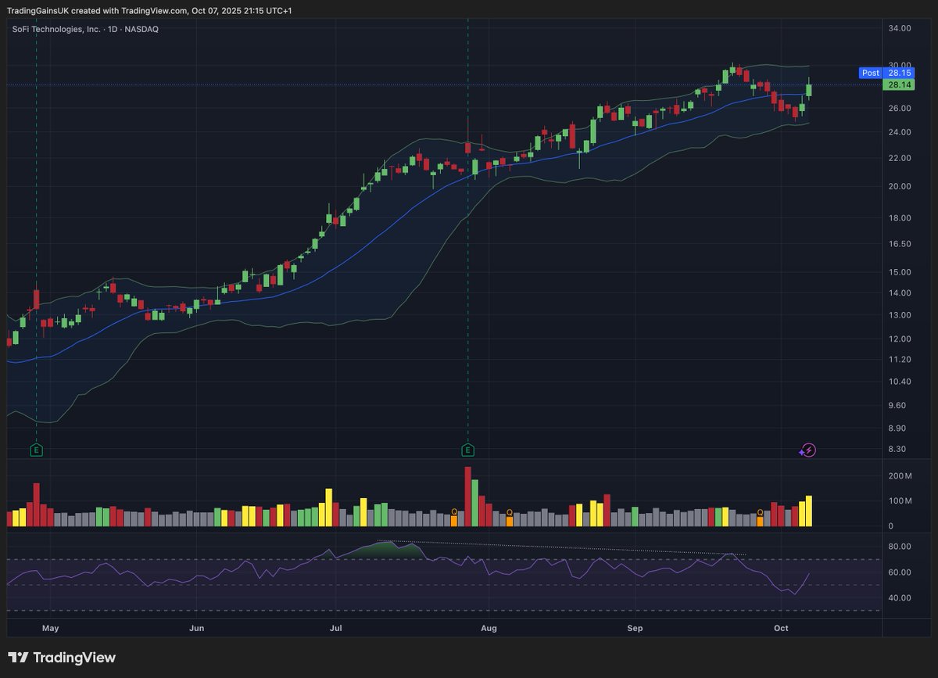Click the 100 M volume axis label
This screenshot has width=938, height=678.
click(900, 502)
